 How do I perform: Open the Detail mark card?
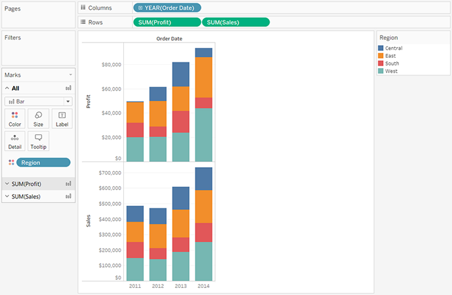click(x=14, y=141)
